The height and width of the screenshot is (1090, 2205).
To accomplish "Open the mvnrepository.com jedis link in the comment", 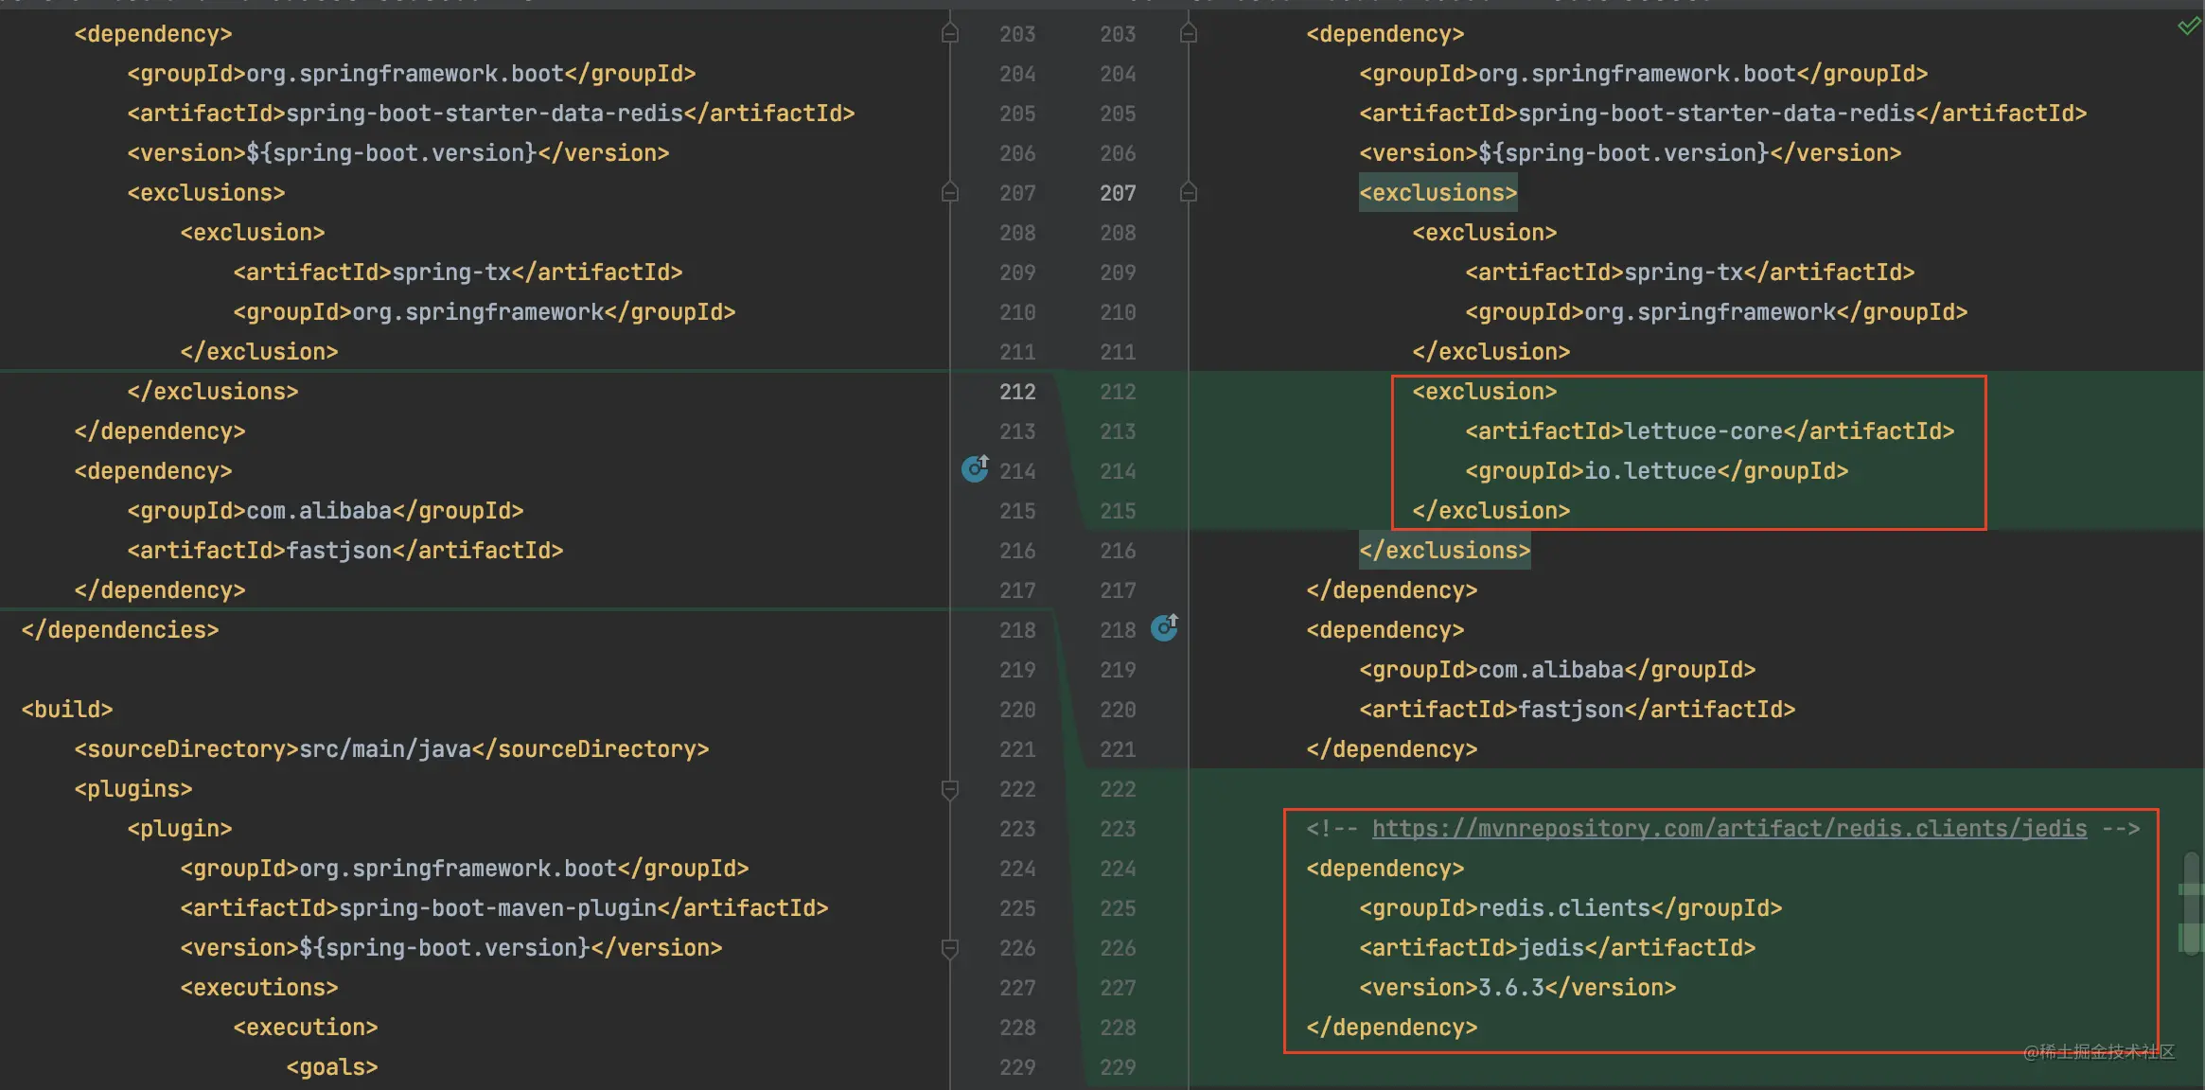I will pos(1728,829).
